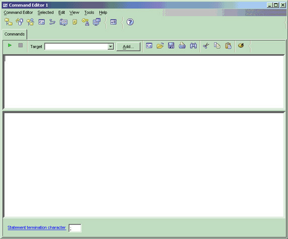Save the script with the floppy disk icon
288x239 pixels.
(x=171, y=45)
